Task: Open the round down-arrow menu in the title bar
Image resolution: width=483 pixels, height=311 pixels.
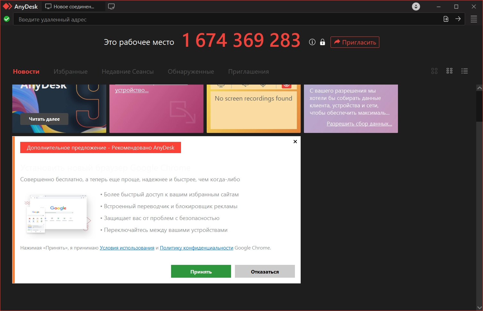Action: pyautogui.click(x=416, y=6)
